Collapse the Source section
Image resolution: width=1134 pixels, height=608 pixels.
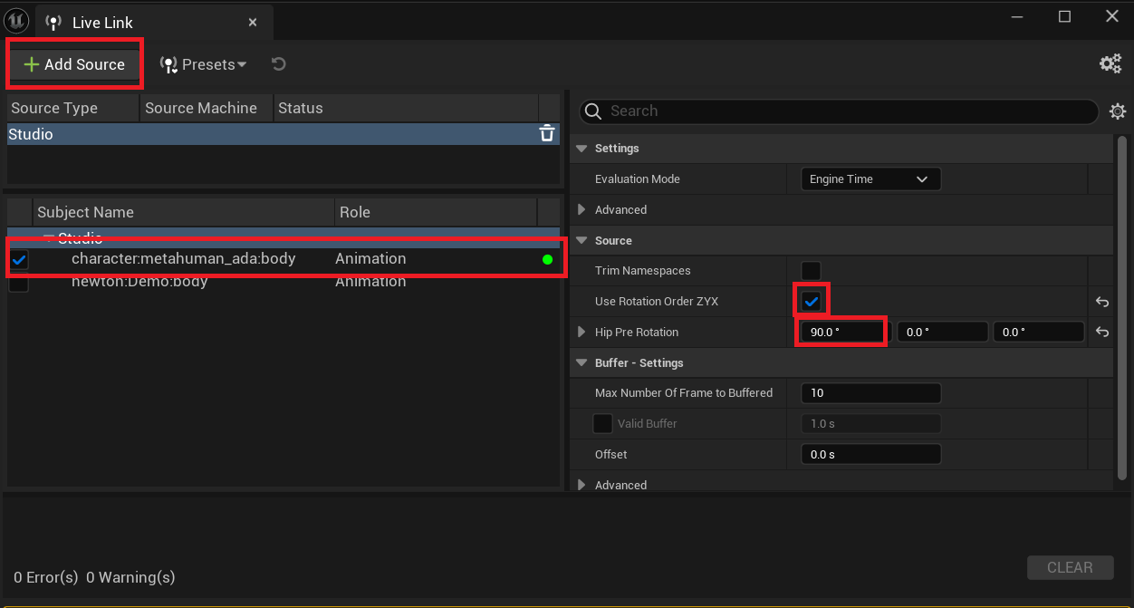tap(581, 241)
